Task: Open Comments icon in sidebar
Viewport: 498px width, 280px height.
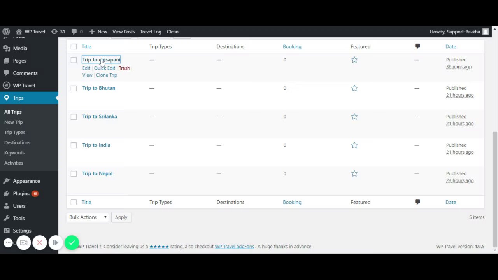Action: 6,73
